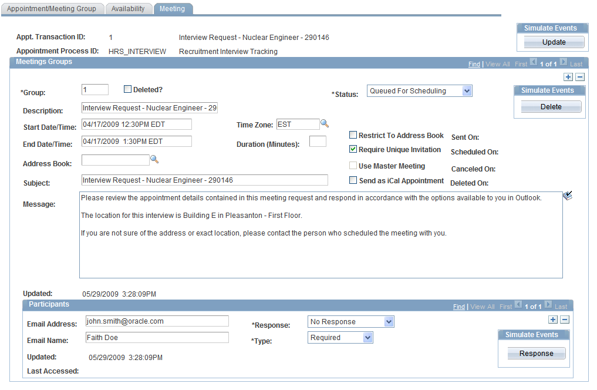
Task: Switch to the Availability tab
Action: 128,8
